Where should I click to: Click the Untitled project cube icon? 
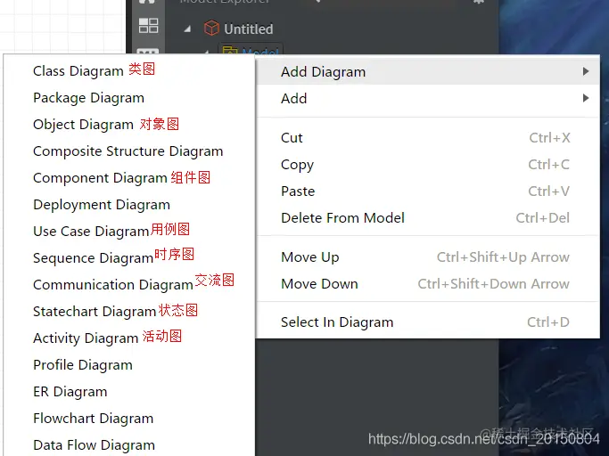(x=211, y=28)
